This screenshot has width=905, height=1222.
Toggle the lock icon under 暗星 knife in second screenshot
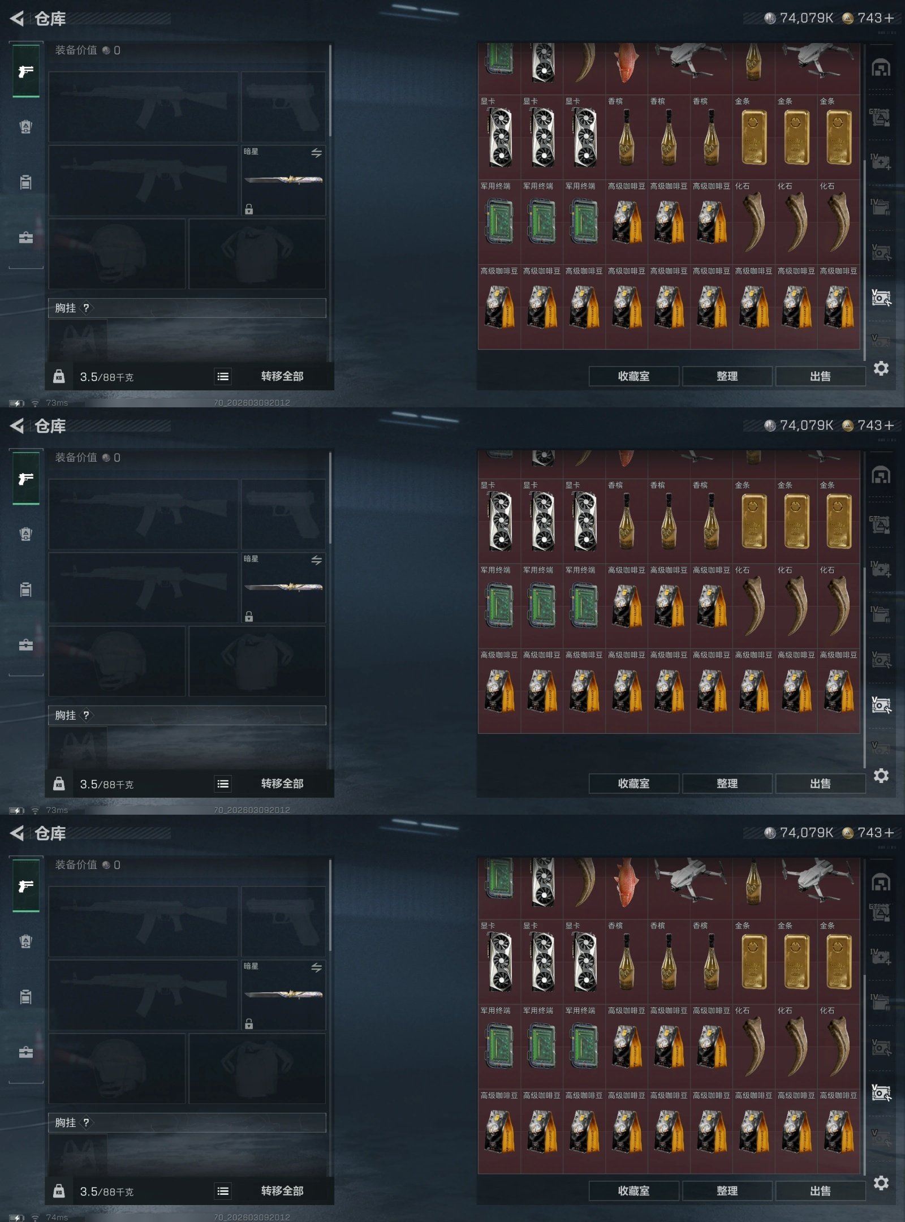pyautogui.click(x=249, y=616)
